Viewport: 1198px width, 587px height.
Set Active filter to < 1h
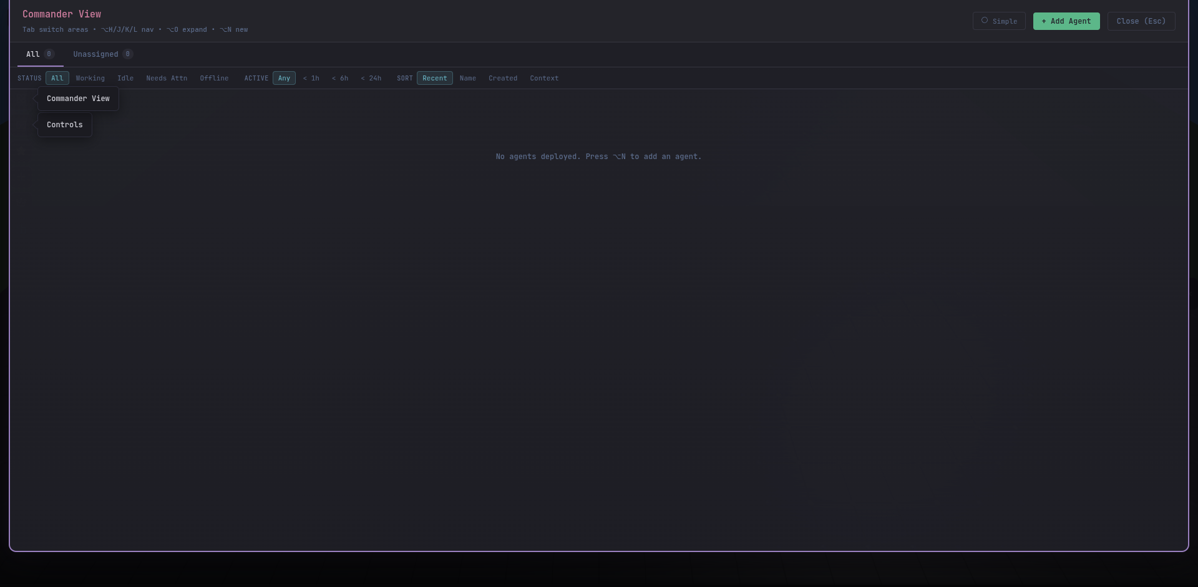[311, 78]
